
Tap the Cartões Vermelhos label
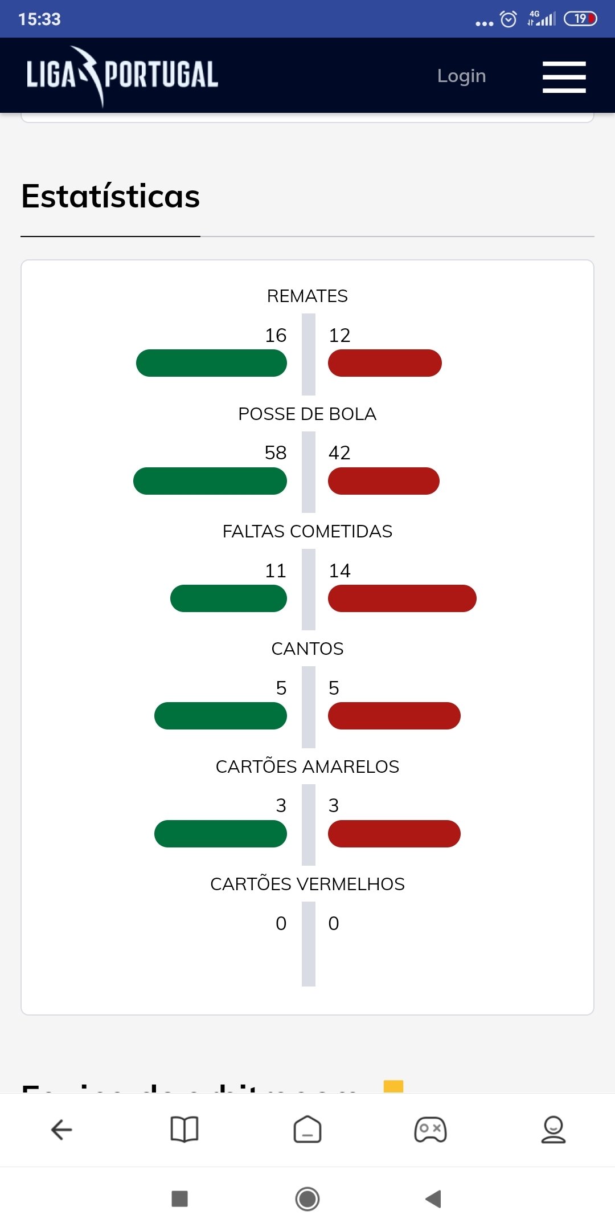click(307, 884)
